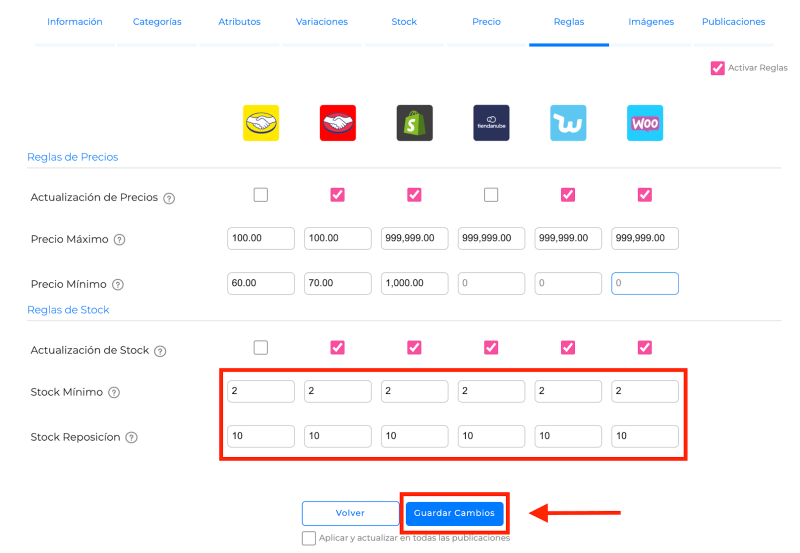800x553 pixels.
Task: Uncheck stock updates for red MercadoShops column
Action: [337, 347]
